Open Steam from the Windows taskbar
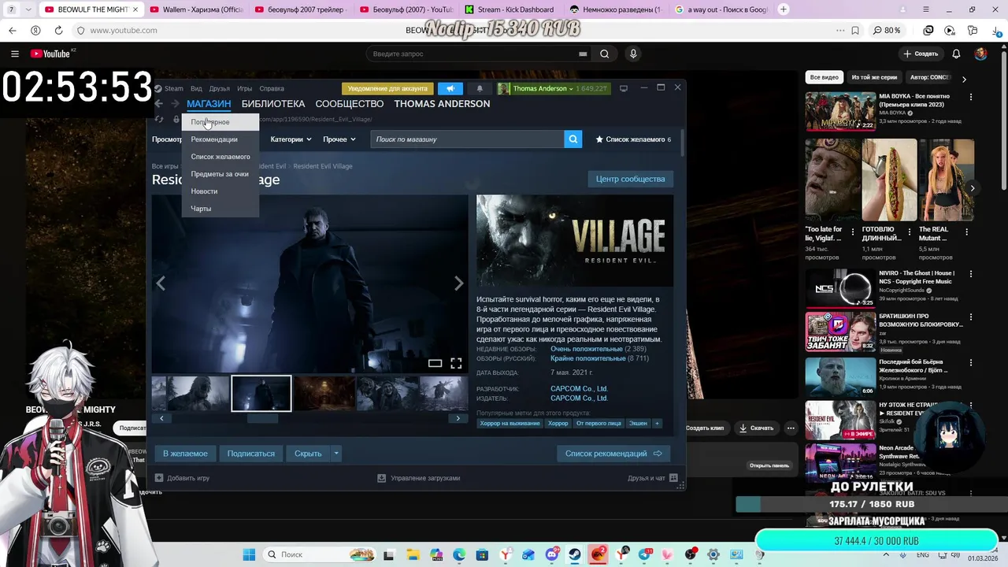 tap(575, 554)
